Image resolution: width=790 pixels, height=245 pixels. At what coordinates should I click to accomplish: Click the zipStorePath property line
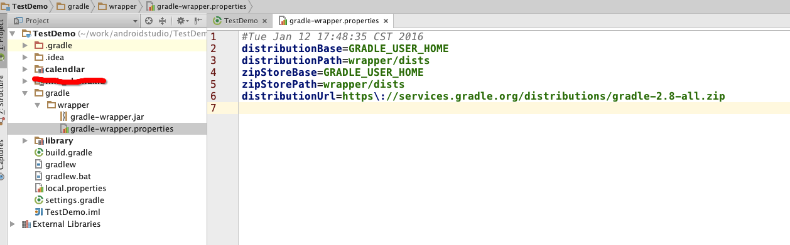(x=323, y=84)
